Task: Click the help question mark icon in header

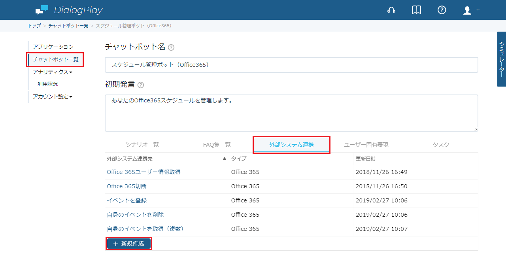Action: click(442, 10)
